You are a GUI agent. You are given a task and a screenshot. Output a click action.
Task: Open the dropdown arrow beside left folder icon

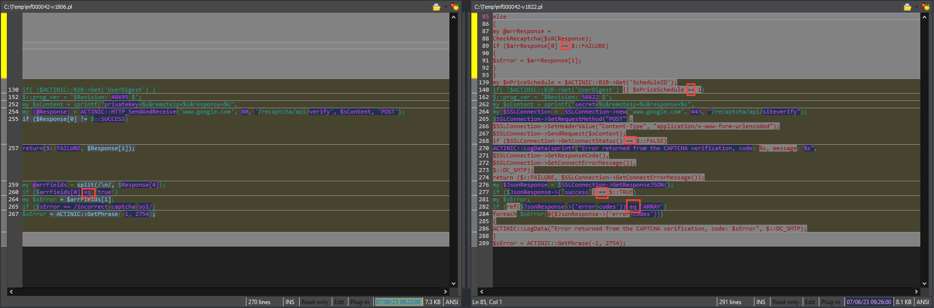point(446,7)
